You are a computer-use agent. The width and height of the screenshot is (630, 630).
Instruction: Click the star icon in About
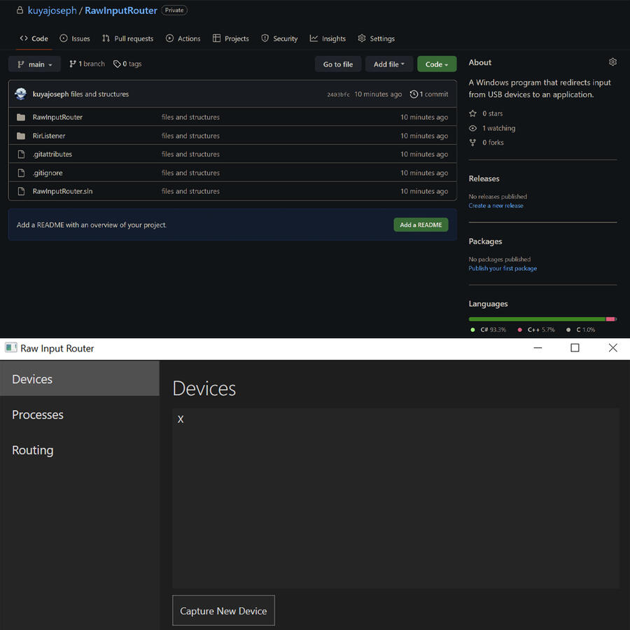click(473, 113)
